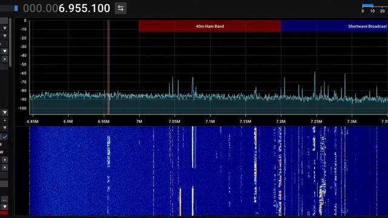
Task: Click the red VFO marker in spectrum
Action: tap(109, 67)
